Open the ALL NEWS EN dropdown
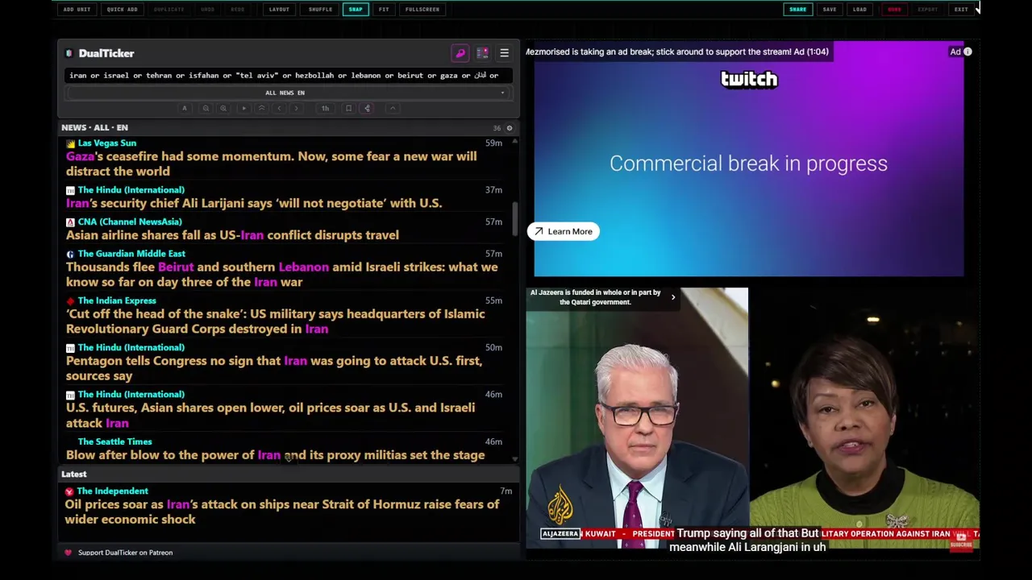The height and width of the screenshot is (580, 1032). click(x=287, y=93)
